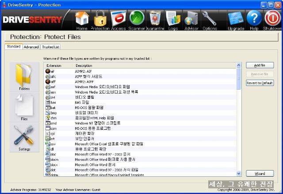Sort by the Extension column header
The height and width of the screenshot is (194, 283).
pyautogui.click(x=58, y=66)
